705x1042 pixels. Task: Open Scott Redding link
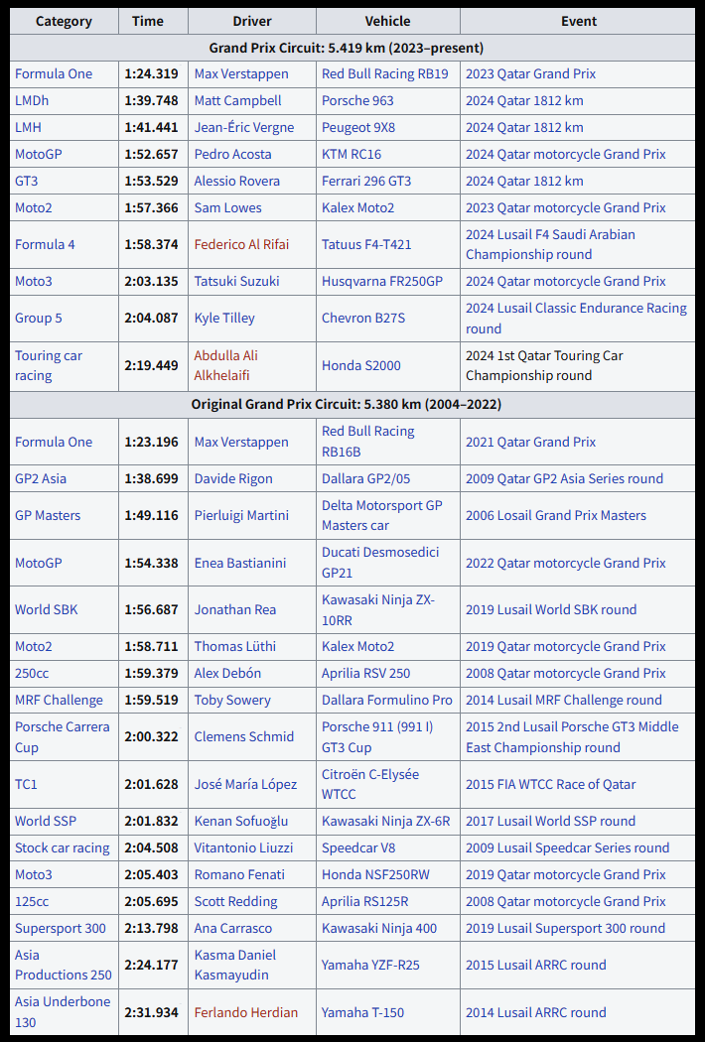pyautogui.click(x=236, y=901)
